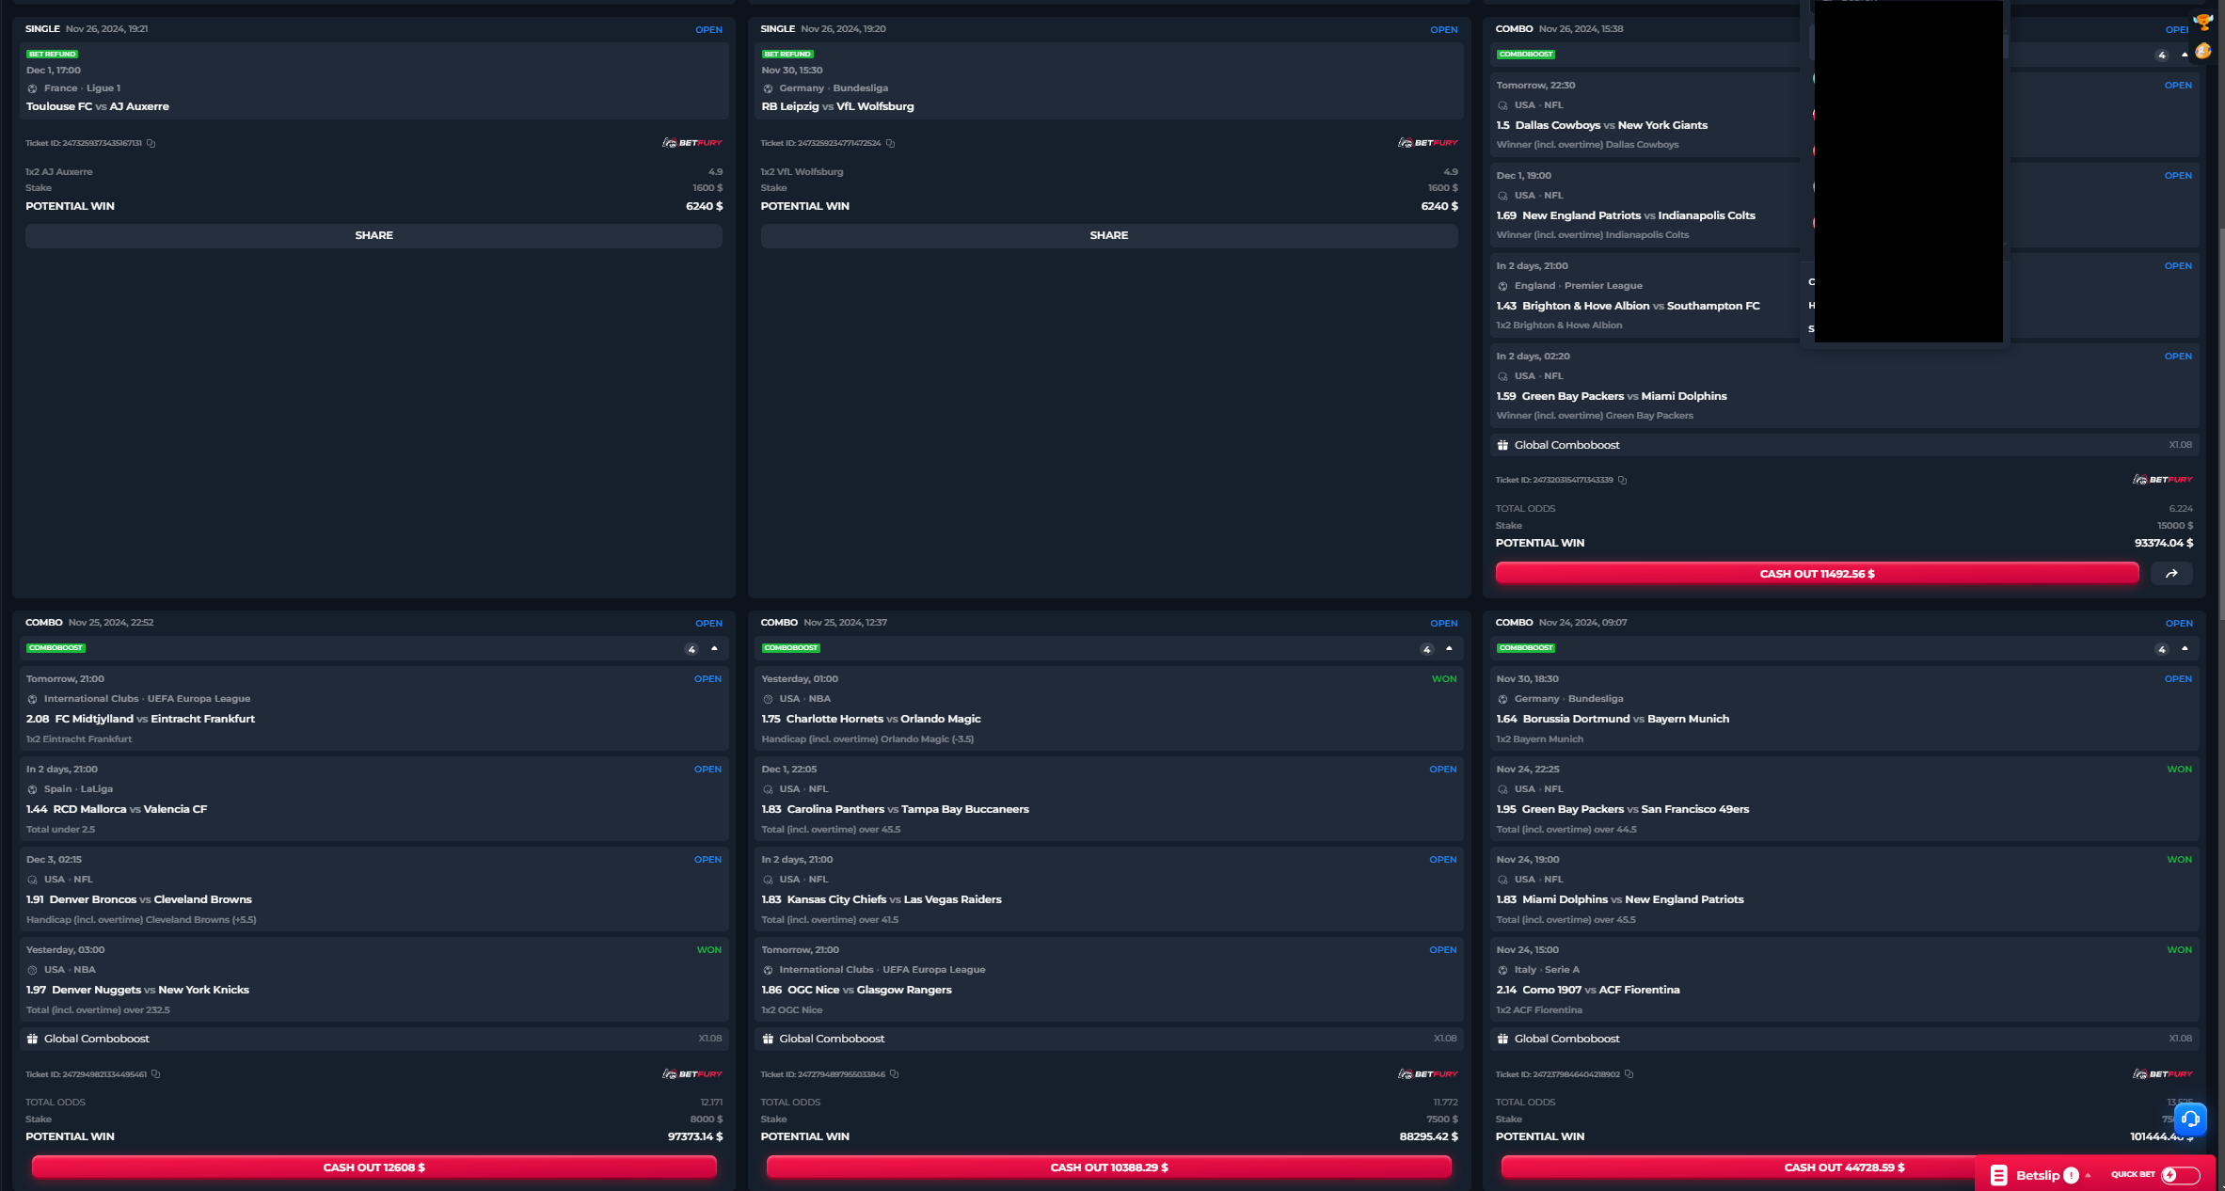Open Como 1907 vs ACF Fiorentina match
This screenshot has width=2225, height=1191.
1600,990
